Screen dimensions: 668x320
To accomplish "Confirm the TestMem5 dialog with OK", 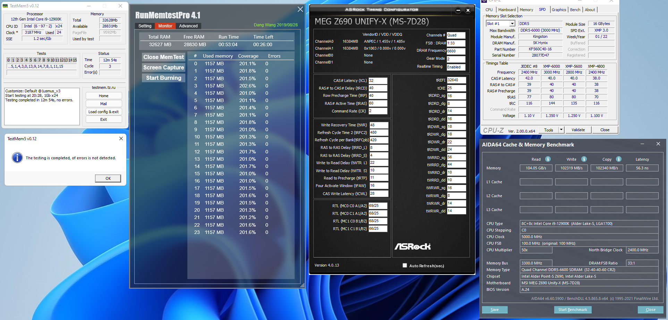I will (x=108, y=178).
